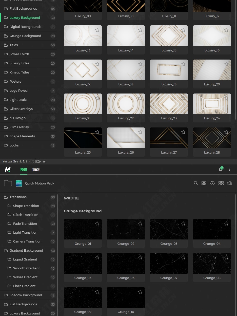Open the pack folder browser icon
237x316 pixels.
pyautogui.click(x=8, y=183)
